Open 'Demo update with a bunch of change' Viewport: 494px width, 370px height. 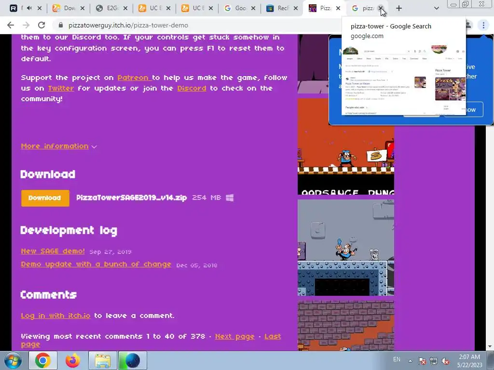click(x=96, y=264)
